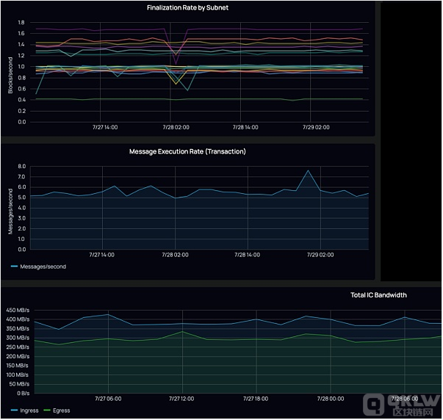Toggle the Egress legend entry
Screen dimensions: 443x420
[x=57, y=410]
